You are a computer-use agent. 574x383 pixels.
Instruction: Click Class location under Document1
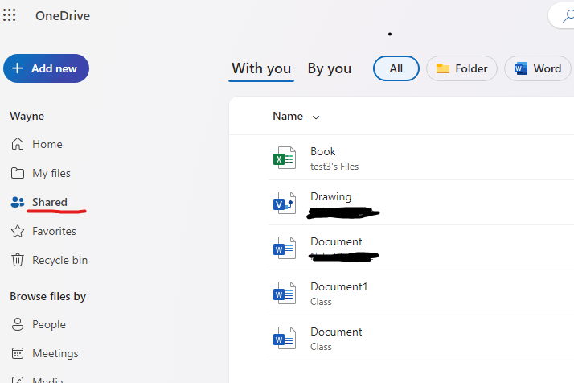(321, 302)
